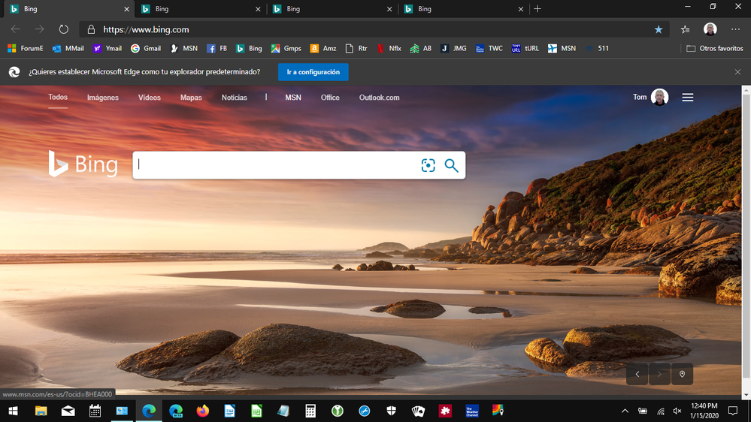This screenshot has height=422, width=751.
Task: Click the Bing visual search camera icon
Action: pos(428,166)
